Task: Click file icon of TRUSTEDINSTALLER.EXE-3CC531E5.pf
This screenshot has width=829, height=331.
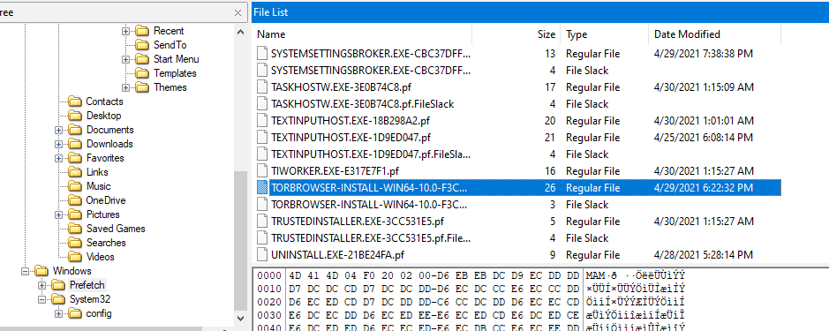Action: coord(261,221)
